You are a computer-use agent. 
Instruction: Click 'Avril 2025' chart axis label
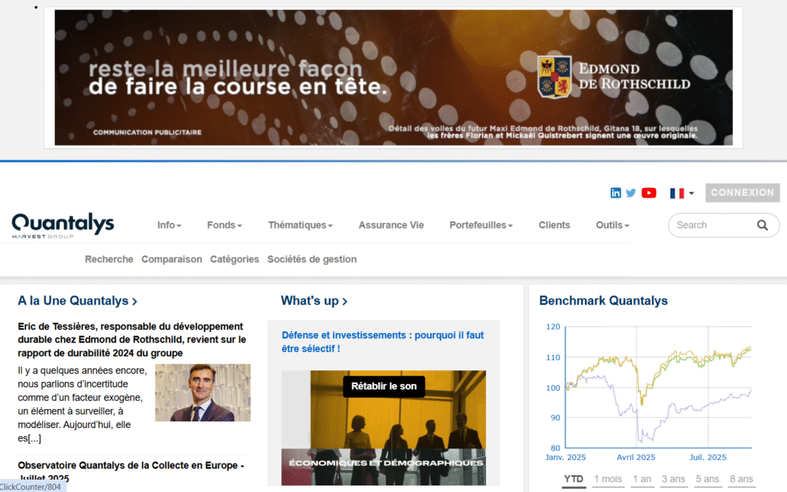click(636, 457)
